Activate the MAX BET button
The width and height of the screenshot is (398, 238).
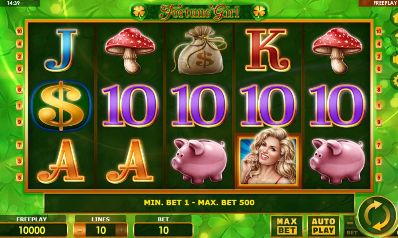[287, 226]
